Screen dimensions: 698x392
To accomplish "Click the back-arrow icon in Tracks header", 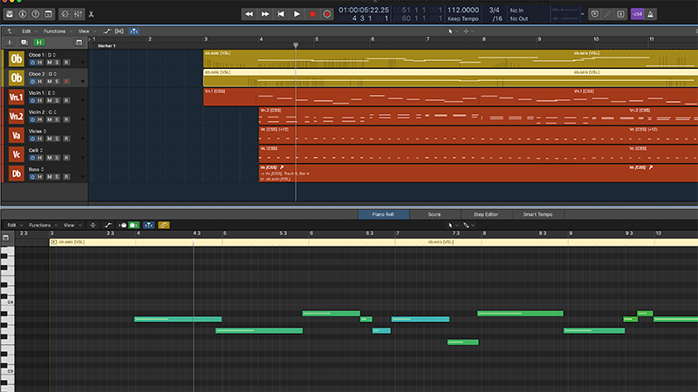I will point(10,31).
